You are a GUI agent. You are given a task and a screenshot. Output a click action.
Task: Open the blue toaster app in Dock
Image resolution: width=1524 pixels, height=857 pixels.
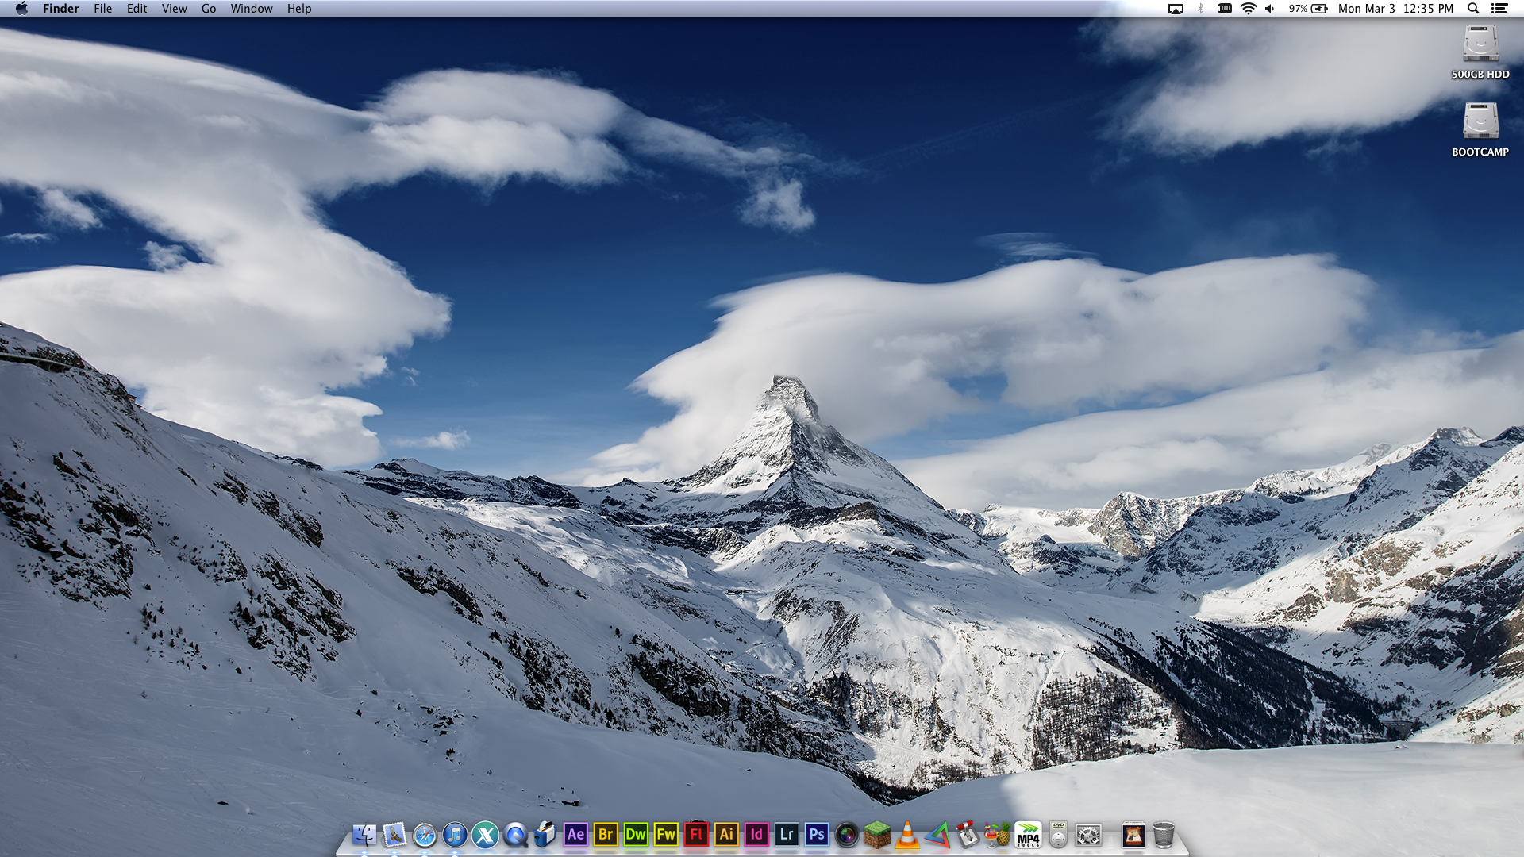tap(545, 835)
